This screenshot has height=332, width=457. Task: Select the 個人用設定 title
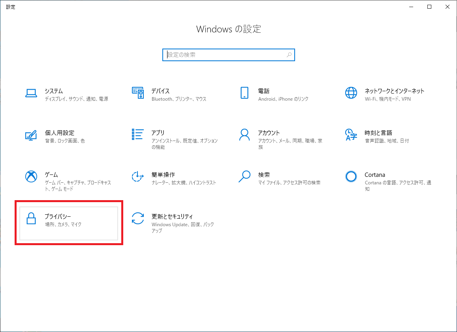point(60,133)
